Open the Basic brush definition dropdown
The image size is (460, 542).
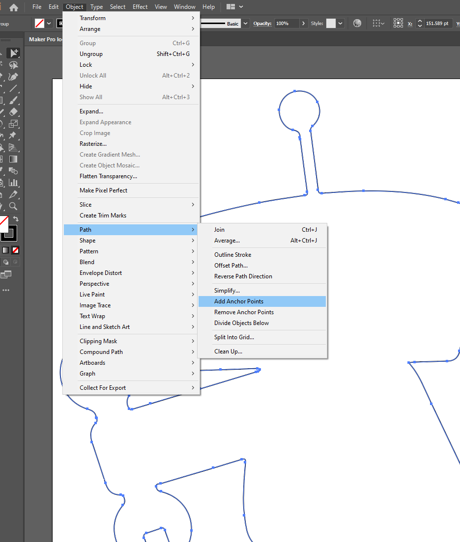point(245,23)
